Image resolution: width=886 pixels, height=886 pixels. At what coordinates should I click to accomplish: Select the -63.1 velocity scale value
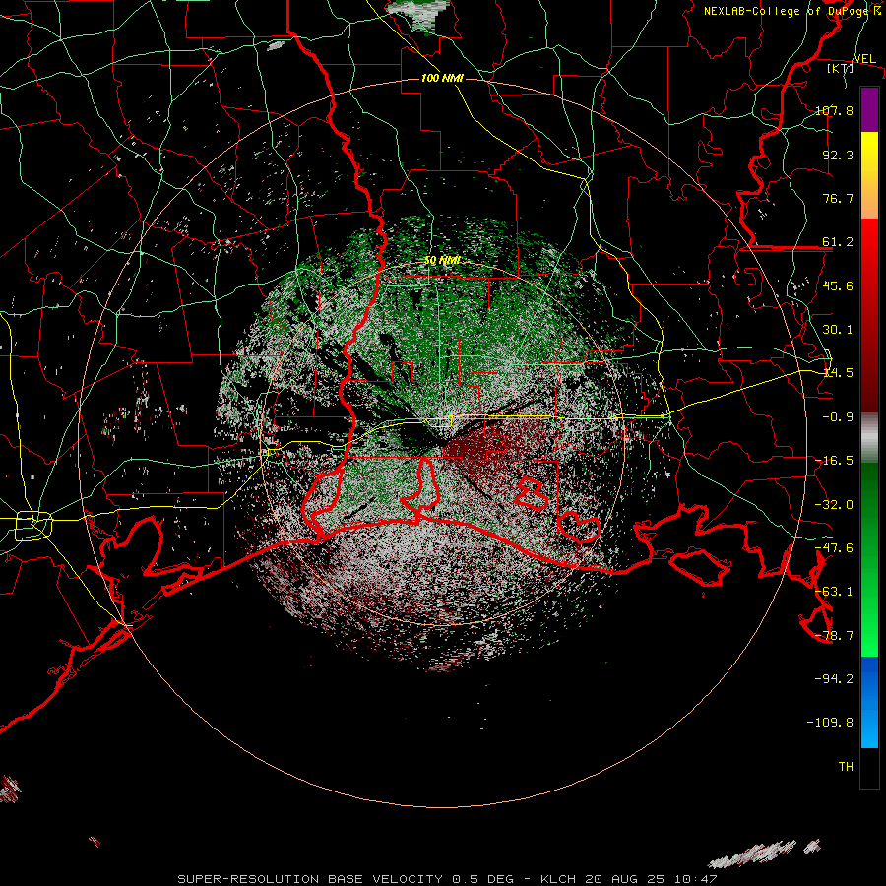834,592
